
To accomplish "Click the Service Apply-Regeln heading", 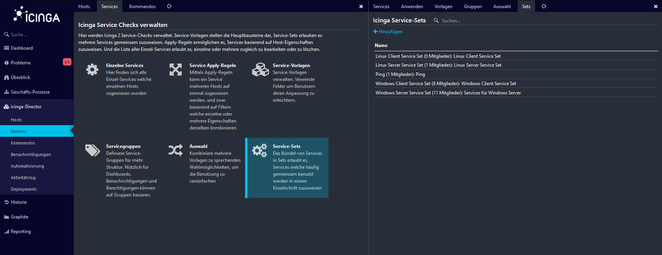I will click(x=213, y=65).
